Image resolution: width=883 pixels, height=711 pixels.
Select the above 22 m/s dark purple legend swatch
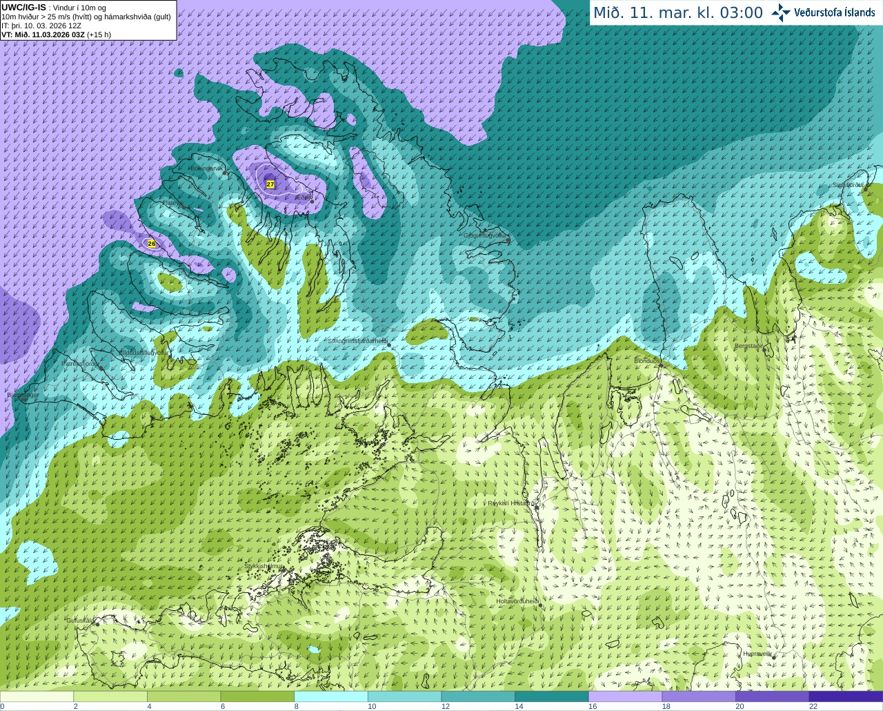846,697
